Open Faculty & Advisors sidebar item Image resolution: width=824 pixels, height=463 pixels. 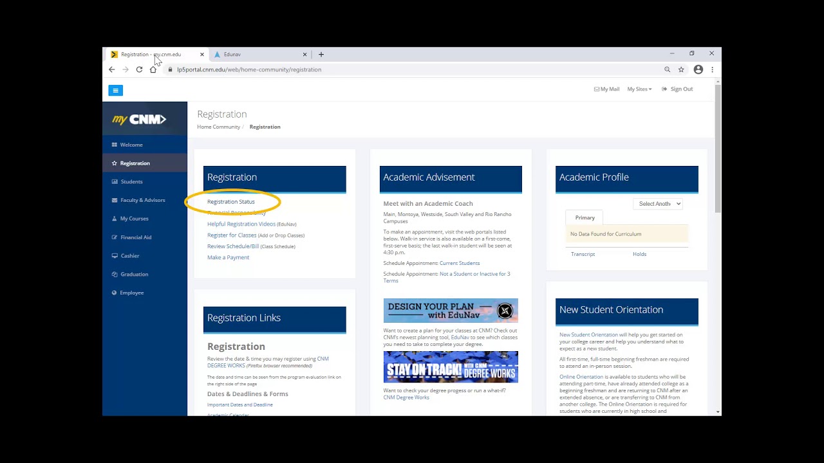pyautogui.click(x=145, y=200)
